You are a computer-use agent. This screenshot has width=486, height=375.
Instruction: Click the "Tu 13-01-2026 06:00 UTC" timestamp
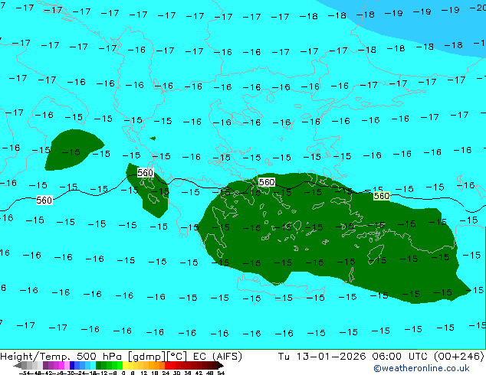(353, 357)
